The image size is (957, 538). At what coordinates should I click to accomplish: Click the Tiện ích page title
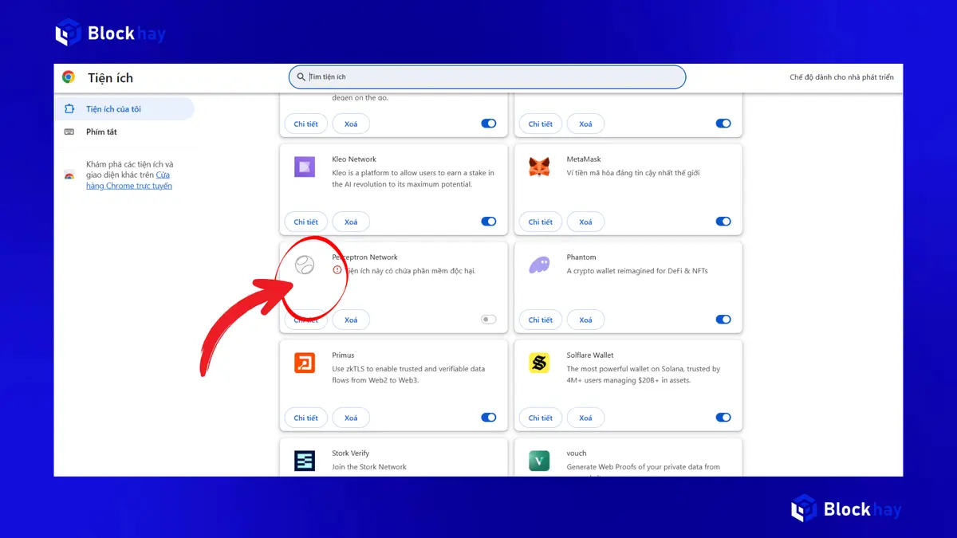pos(111,77)
